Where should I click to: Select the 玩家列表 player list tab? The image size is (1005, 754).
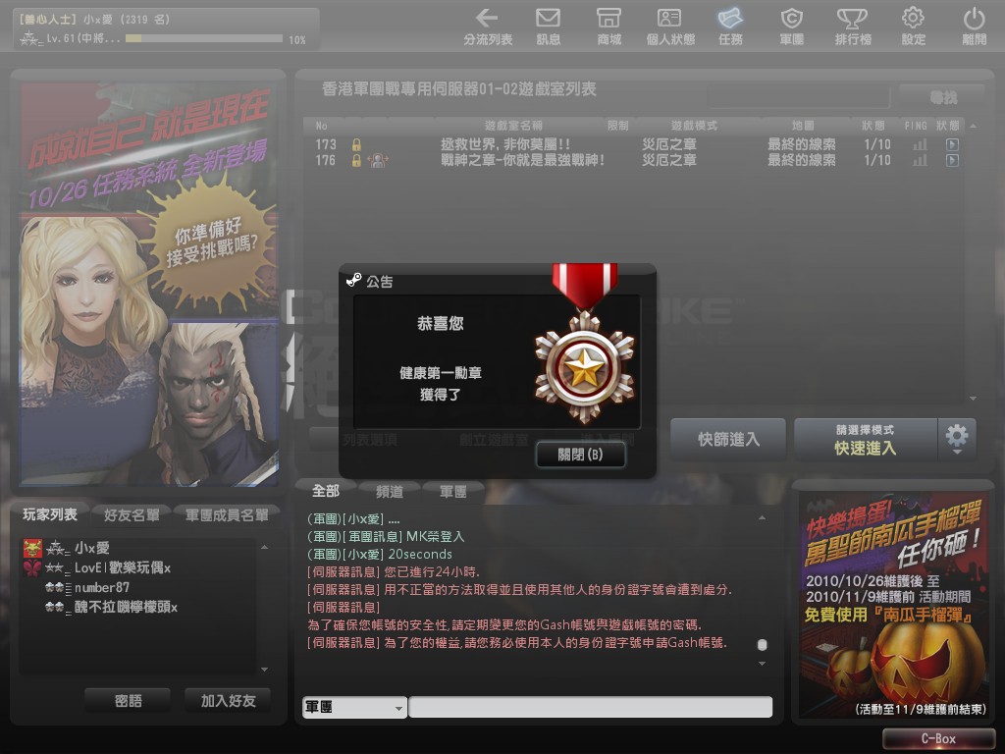tap(50, 514)
